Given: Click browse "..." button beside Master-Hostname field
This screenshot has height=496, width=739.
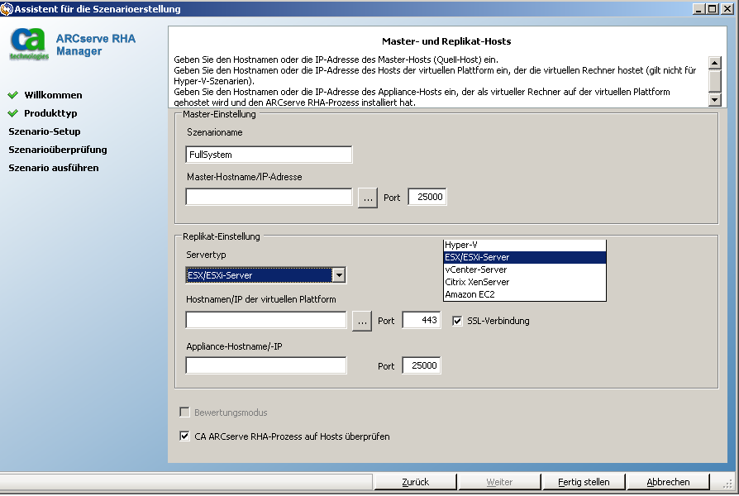Looking at the screenshot, I should click(366, 197).
